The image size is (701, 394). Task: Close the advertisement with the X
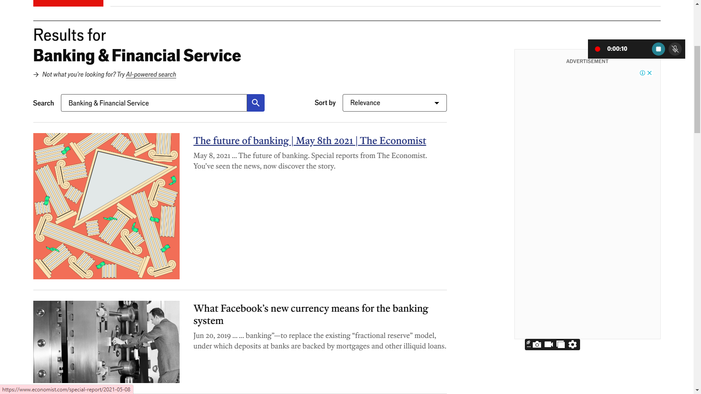point(650,73)
